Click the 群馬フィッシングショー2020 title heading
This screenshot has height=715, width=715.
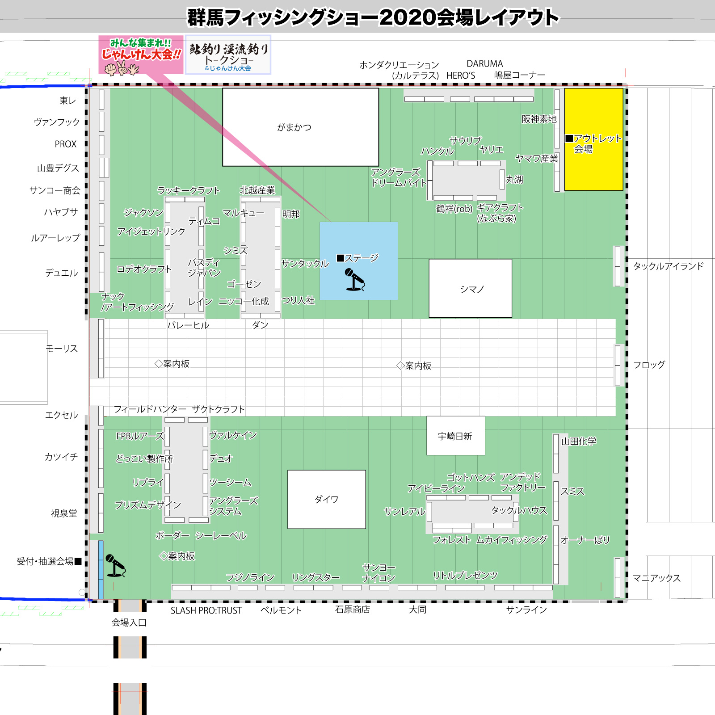click(372, 17)
